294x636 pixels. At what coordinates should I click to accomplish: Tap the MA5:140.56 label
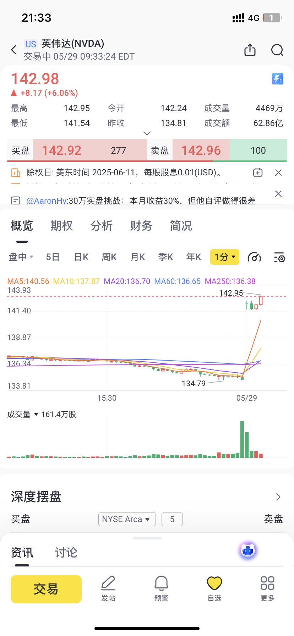[28, 281]
